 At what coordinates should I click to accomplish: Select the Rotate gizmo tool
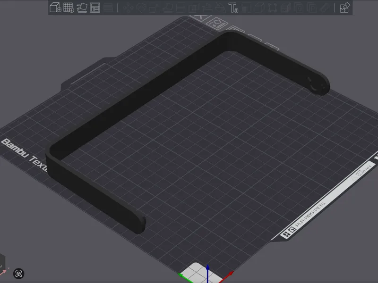click(x=141, y=8)
